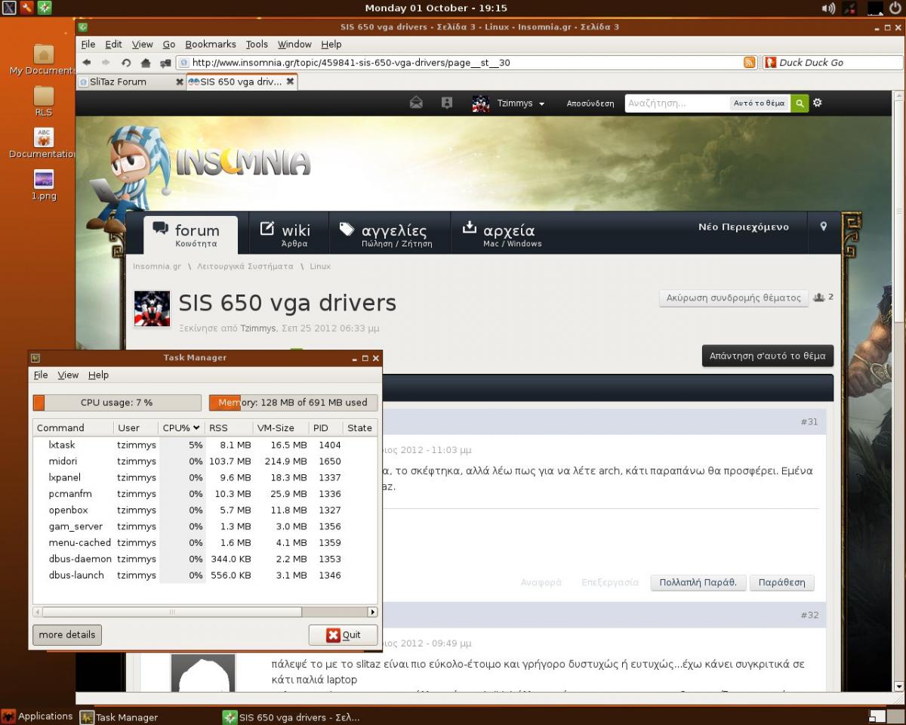906x725 pixels.
Task: Open the RLS desktop folder
Action: click(44, 101)
